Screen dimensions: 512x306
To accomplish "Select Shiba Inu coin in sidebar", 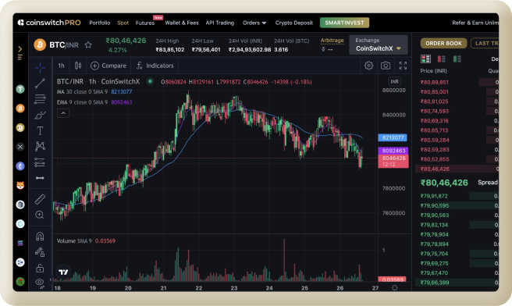I will (x=20, y=185).
